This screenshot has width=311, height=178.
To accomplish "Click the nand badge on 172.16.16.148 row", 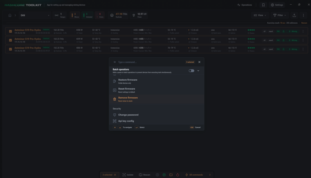I will (x=271, y=40).
